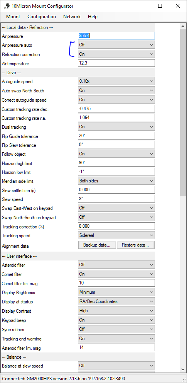Open the Network menu
This screenshot has height=383, width=187.
coord(72,17)
